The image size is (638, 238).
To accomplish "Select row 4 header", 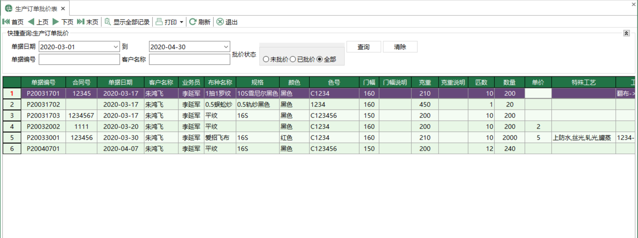I will coord(12,126).
